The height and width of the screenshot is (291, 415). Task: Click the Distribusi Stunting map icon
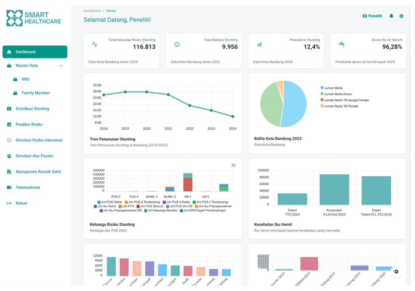(x=9, y=109)
